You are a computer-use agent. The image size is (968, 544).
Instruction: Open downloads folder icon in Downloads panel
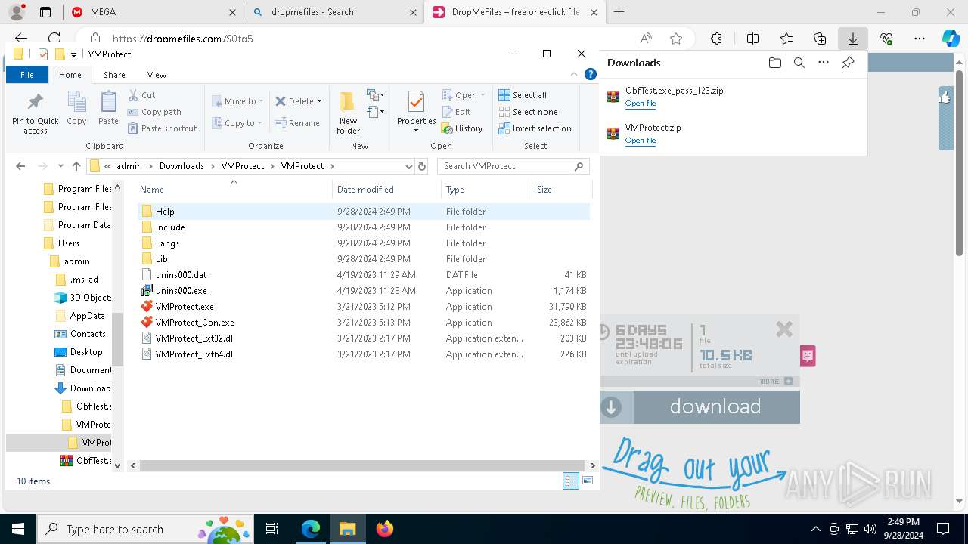click(774, 63)
